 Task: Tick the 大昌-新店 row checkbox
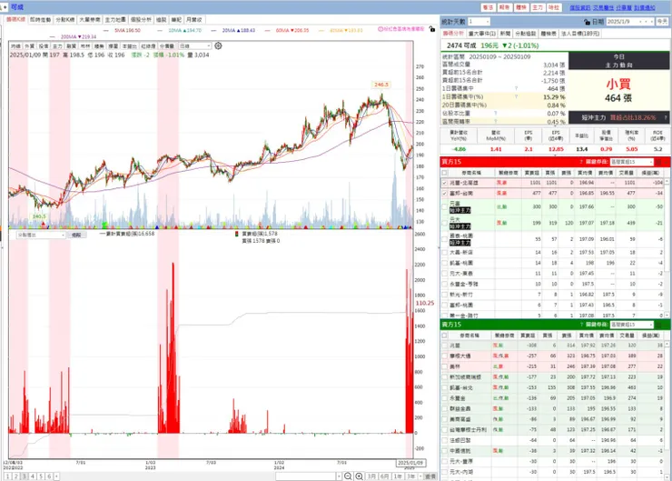pos(444,252)
